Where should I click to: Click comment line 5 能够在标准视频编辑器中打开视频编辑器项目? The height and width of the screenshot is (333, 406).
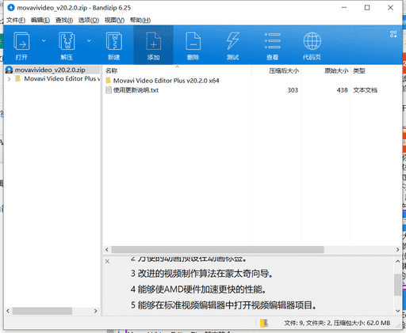[x=224, y=305]
